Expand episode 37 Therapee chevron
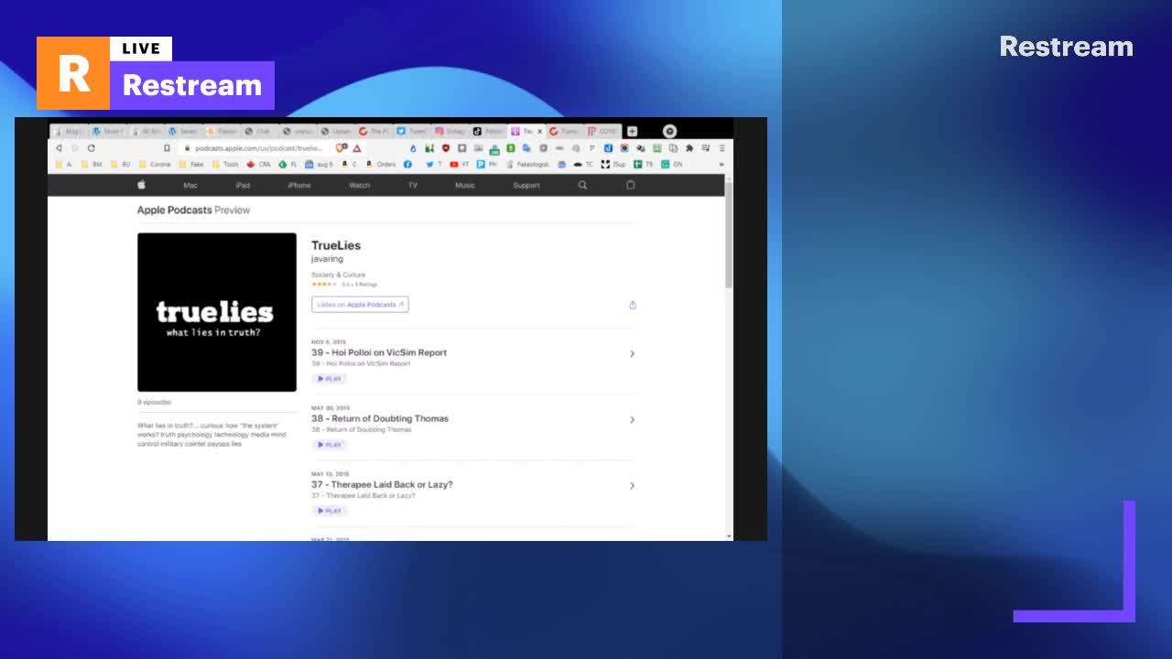 coord(632,486)
